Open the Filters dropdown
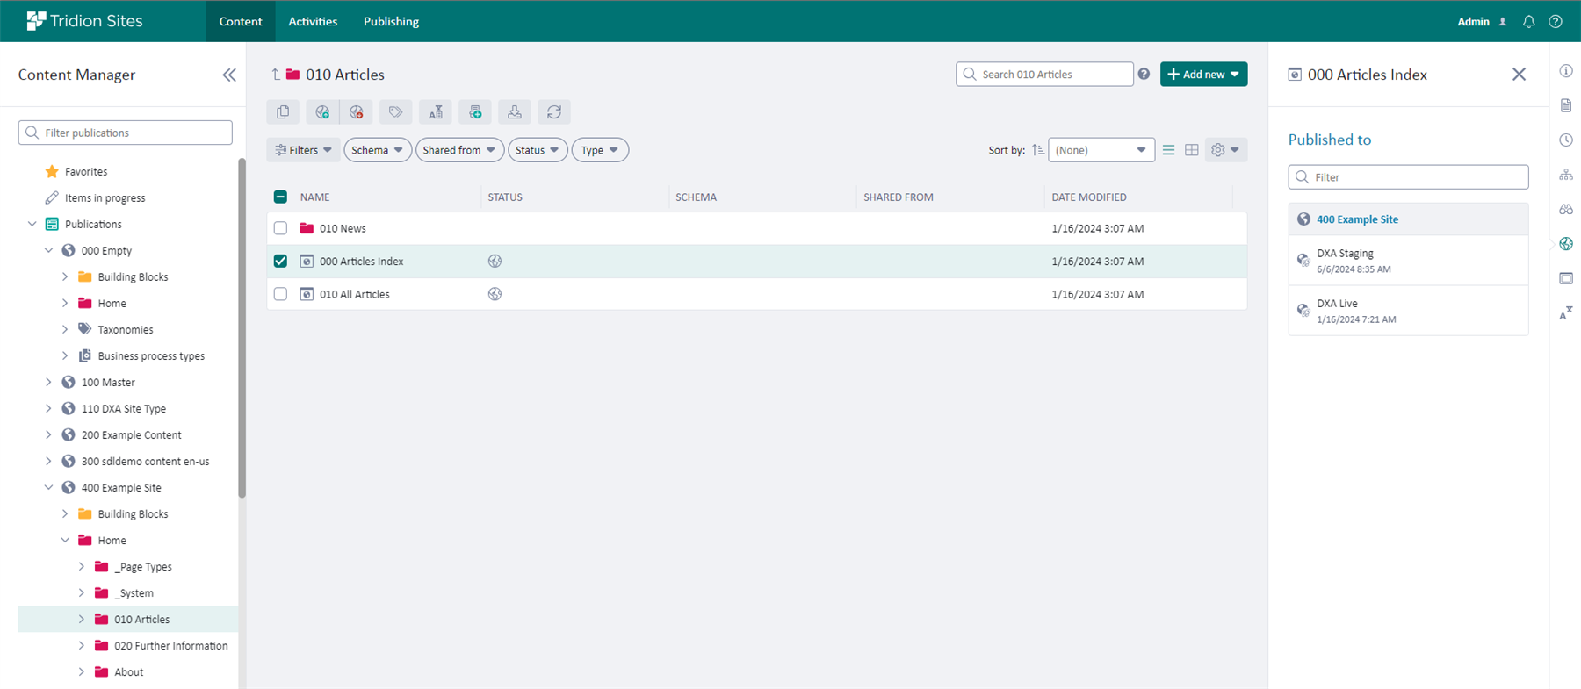The width and height of the screenshot is (1581, 689). point(304,150)
